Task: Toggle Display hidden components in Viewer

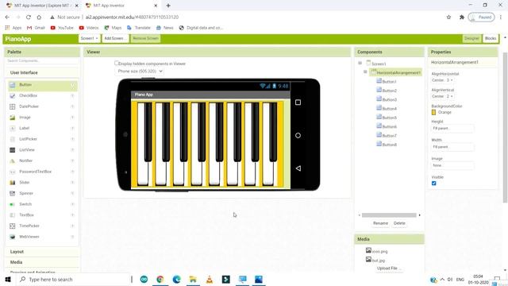Action: (x=117, y=64)
